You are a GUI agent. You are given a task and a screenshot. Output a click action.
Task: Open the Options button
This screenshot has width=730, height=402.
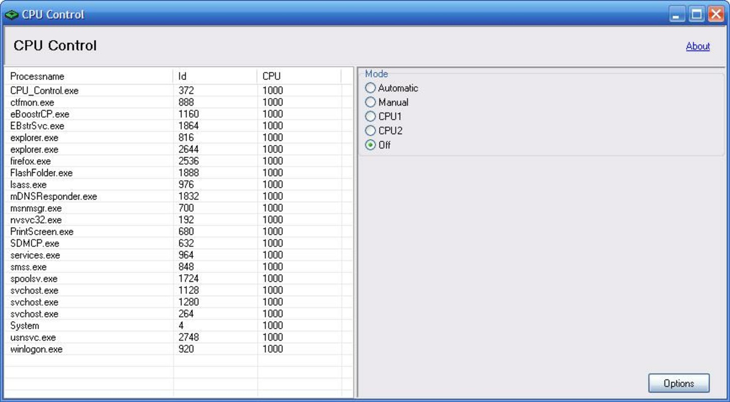pyautogui.click(x=679, y=383)
